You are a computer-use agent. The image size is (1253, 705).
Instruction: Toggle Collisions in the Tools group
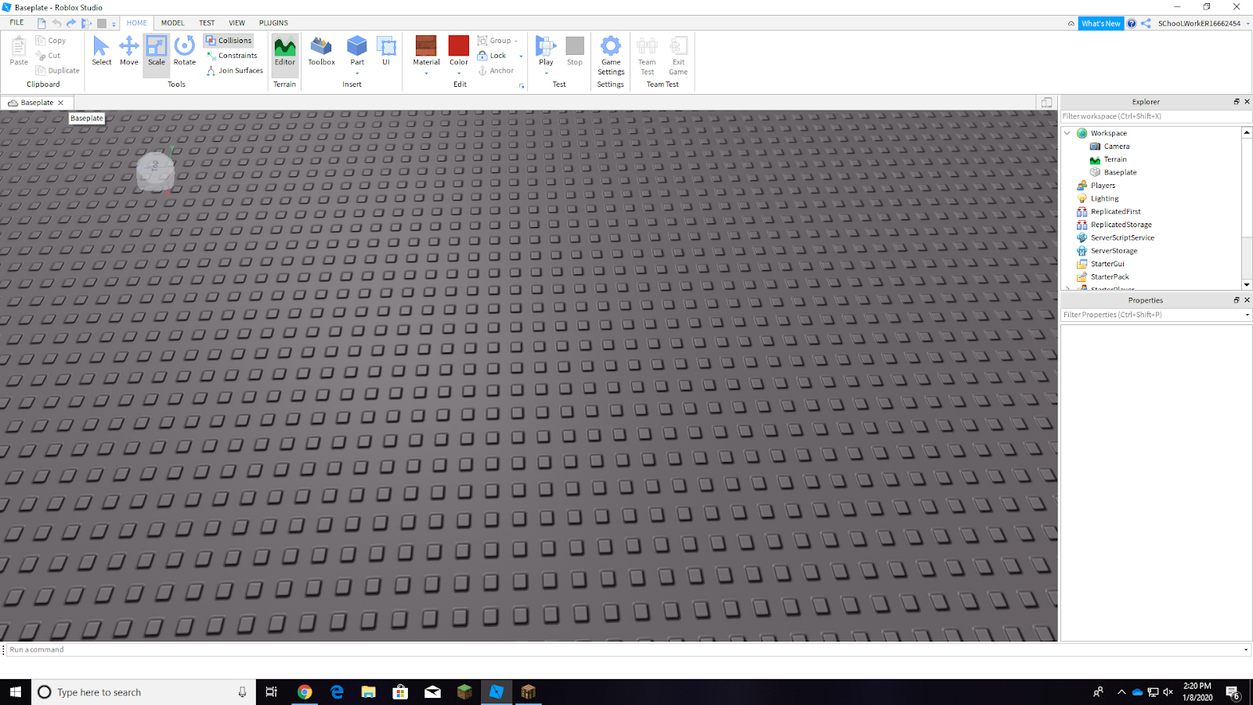click(x=229, y=41)
